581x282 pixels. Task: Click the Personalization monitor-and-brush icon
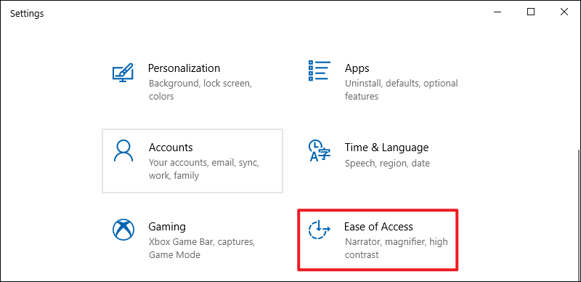click(x=122, y=73)
